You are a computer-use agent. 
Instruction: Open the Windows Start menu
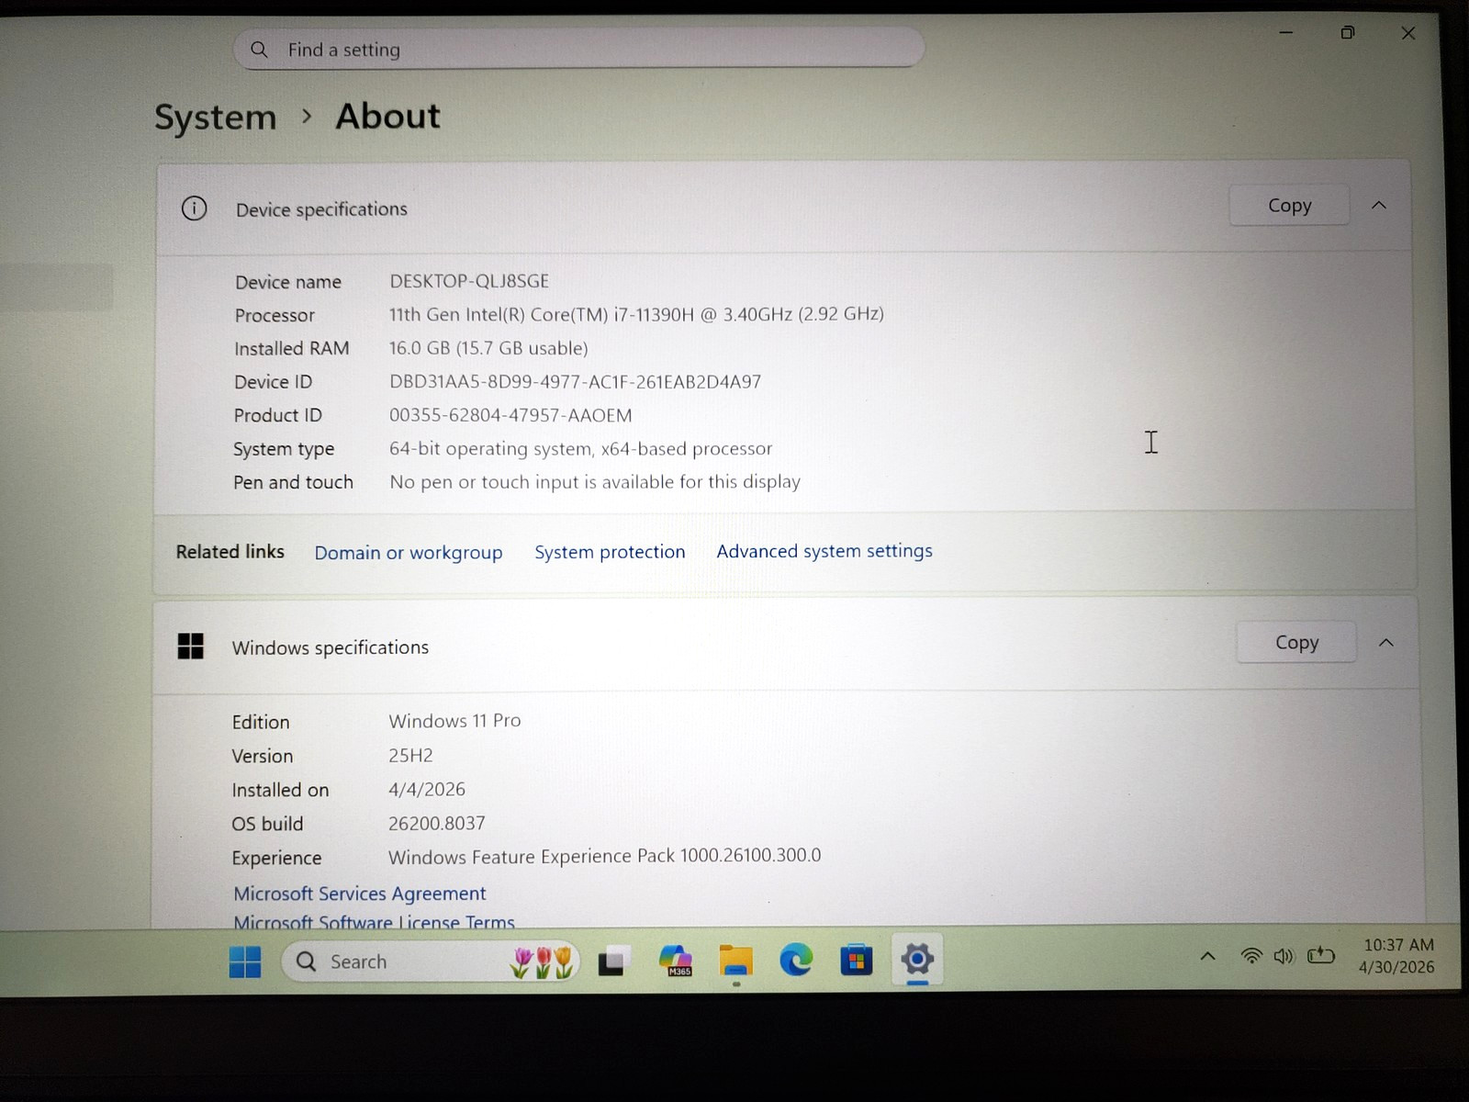245,961
